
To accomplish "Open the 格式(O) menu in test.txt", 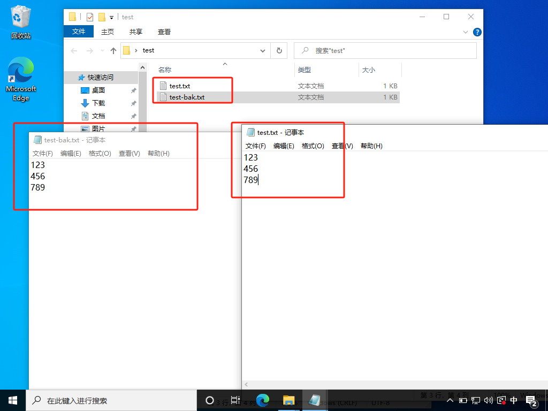I will (x=313, y=145).
